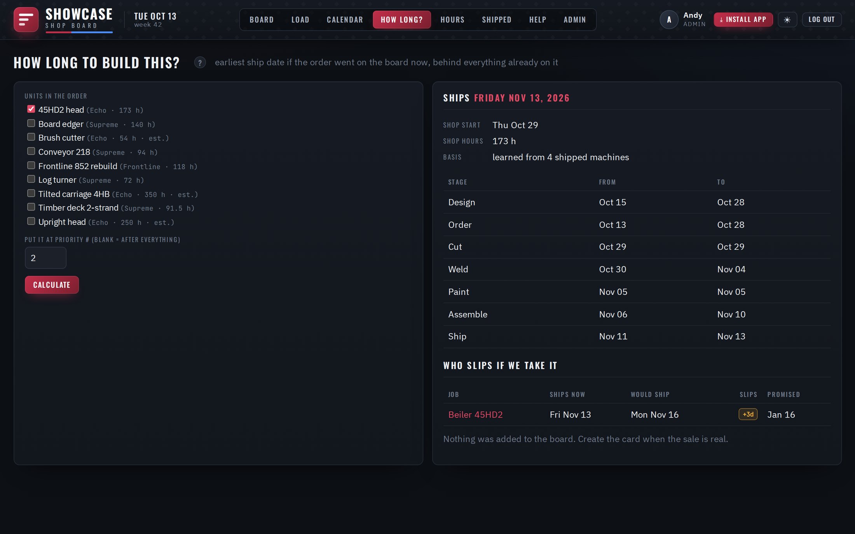Screen dimensions: 855x534
Task: Click the 'Tue Oct 13' date in header
Action: tap(155, 16)
